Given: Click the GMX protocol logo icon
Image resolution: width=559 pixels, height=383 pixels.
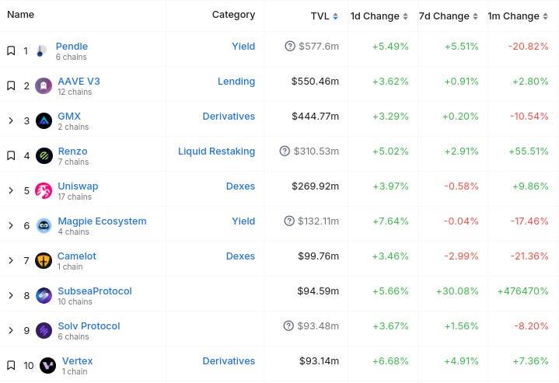Looking at the screenshot, I should tap(44, 121).
